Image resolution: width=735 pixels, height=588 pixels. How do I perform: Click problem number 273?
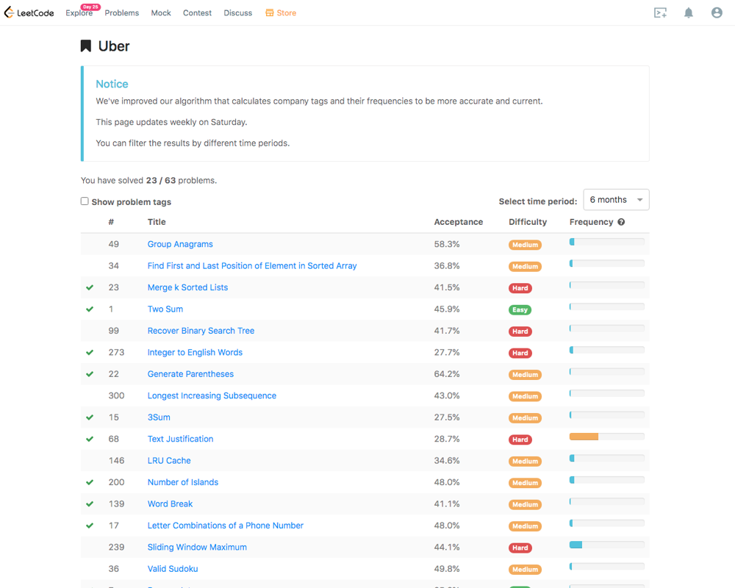click(116, 352)
